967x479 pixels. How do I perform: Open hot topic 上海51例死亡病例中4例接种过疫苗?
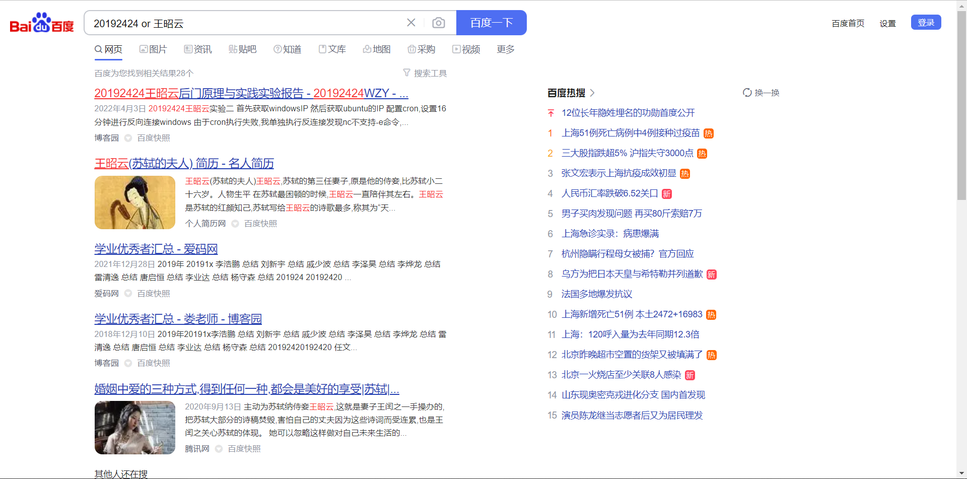point(631,133)
